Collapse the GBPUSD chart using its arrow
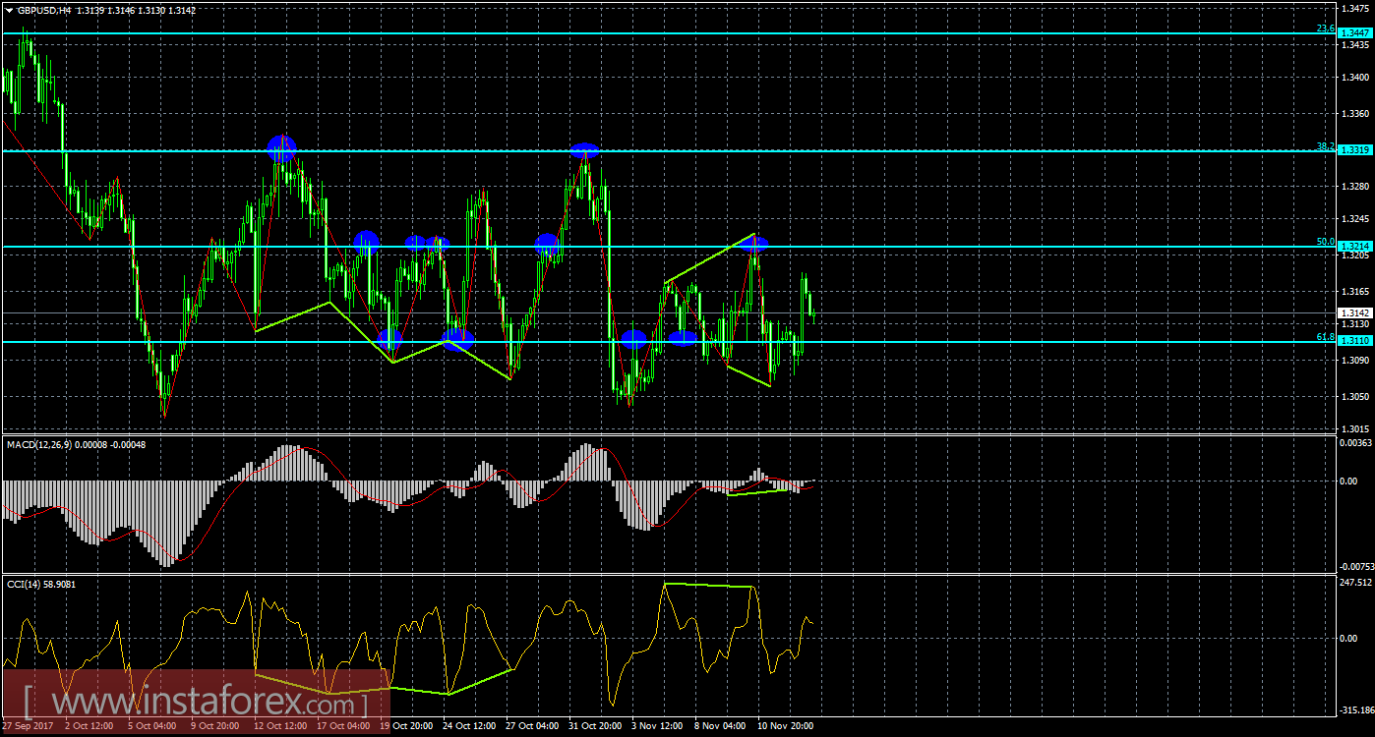 click(9, 9)
